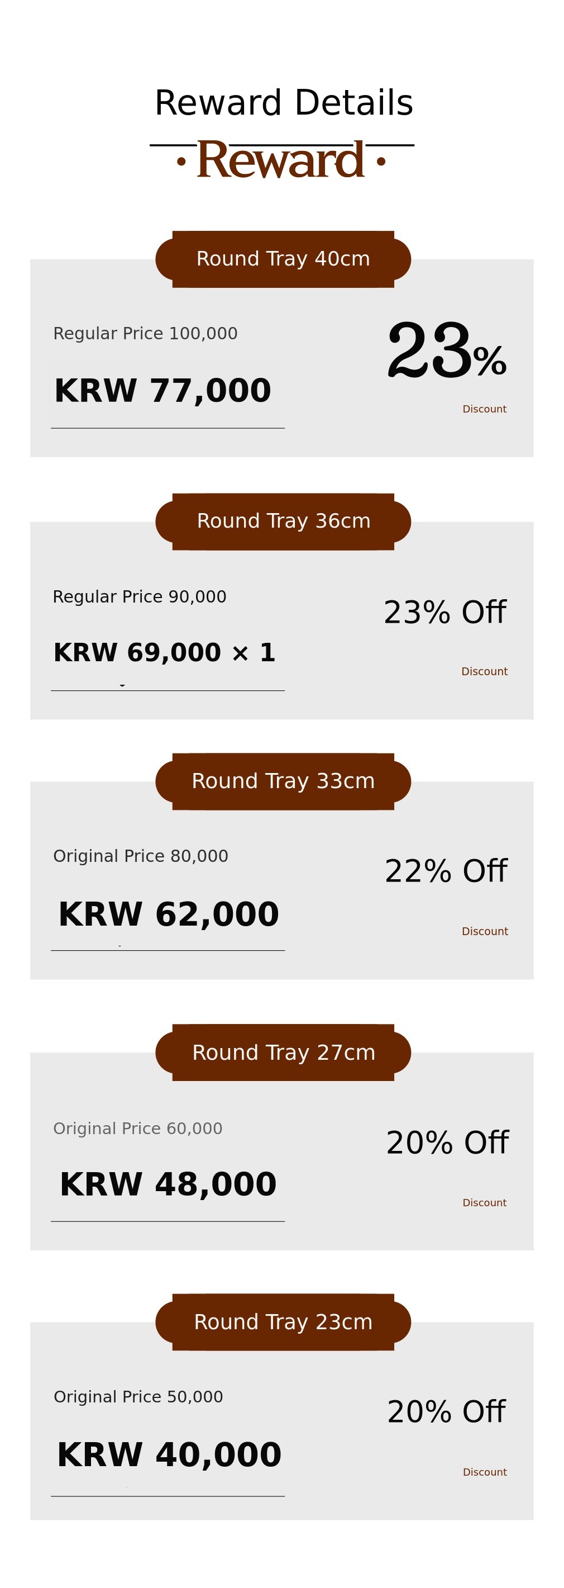Pick the Round Tray 23cm banner
The height and width of the screenshot is (1588, 564).
point(283,1322)
